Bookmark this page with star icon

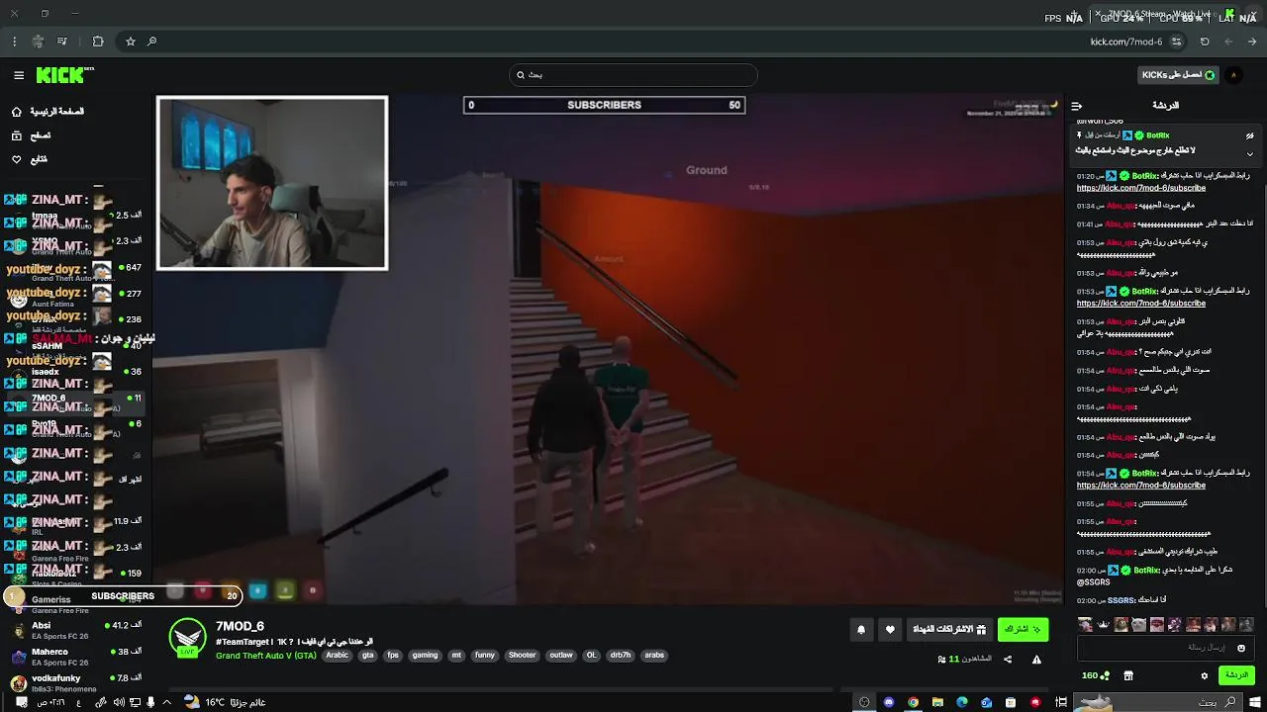click(130, 42)
